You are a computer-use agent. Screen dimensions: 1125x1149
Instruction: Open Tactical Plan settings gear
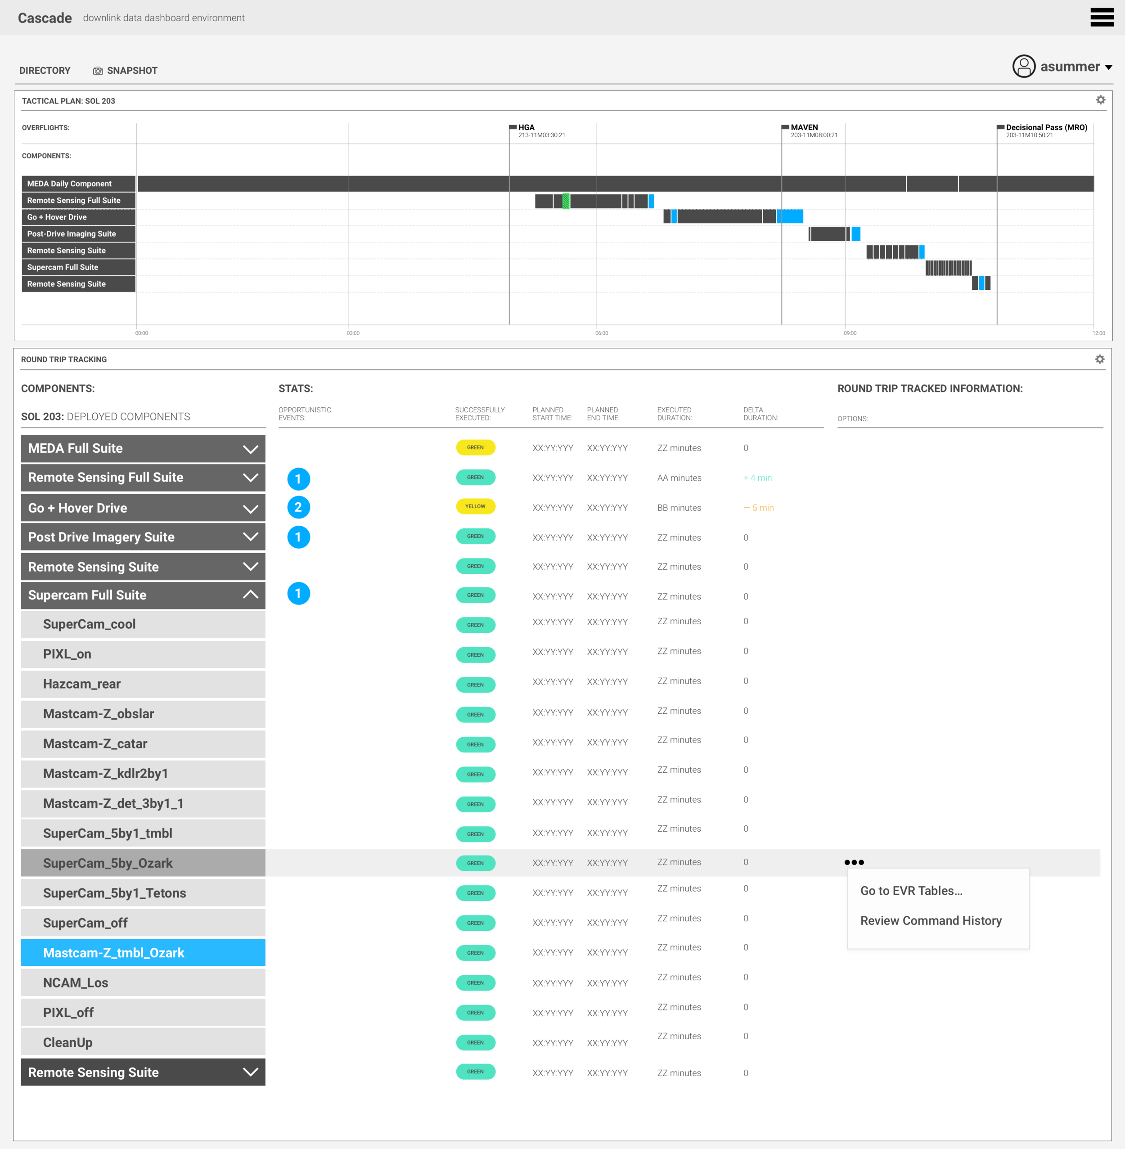(x=1100, y=100)
